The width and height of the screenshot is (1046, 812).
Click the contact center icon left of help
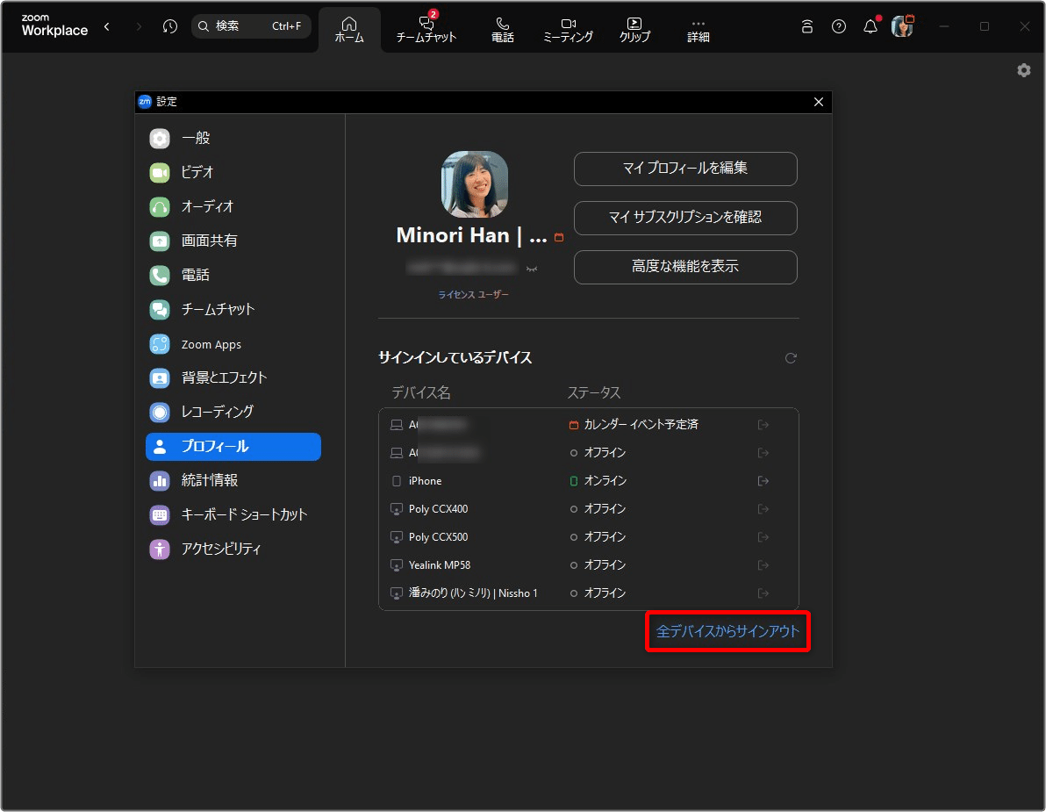pyautogui.click(x=807, y=26)
